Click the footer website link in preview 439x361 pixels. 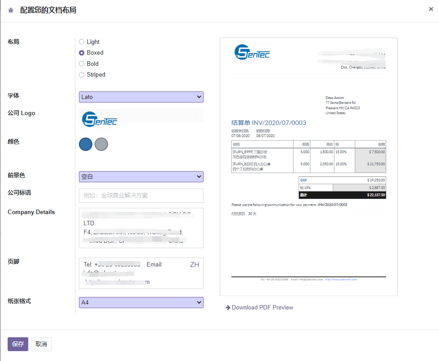(x=341, y=279)
